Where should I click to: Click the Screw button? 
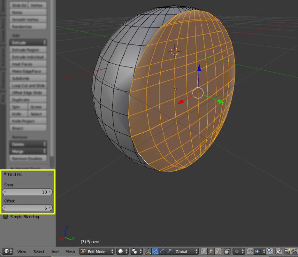37,107
